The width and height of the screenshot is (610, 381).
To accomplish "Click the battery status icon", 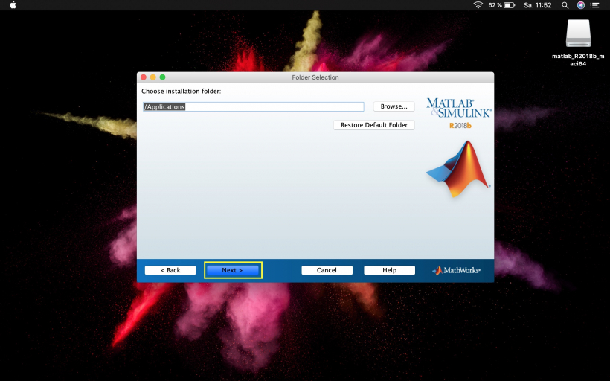I will coord(509,5).
